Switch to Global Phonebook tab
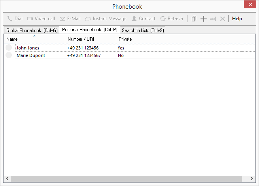259x186 pixels. click(32, 30)
